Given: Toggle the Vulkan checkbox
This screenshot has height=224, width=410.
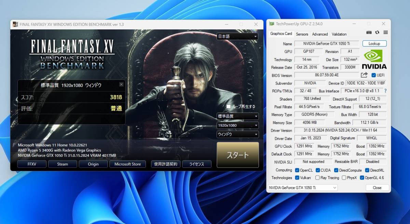Looking at the screenshot, I should pos(297,178).
